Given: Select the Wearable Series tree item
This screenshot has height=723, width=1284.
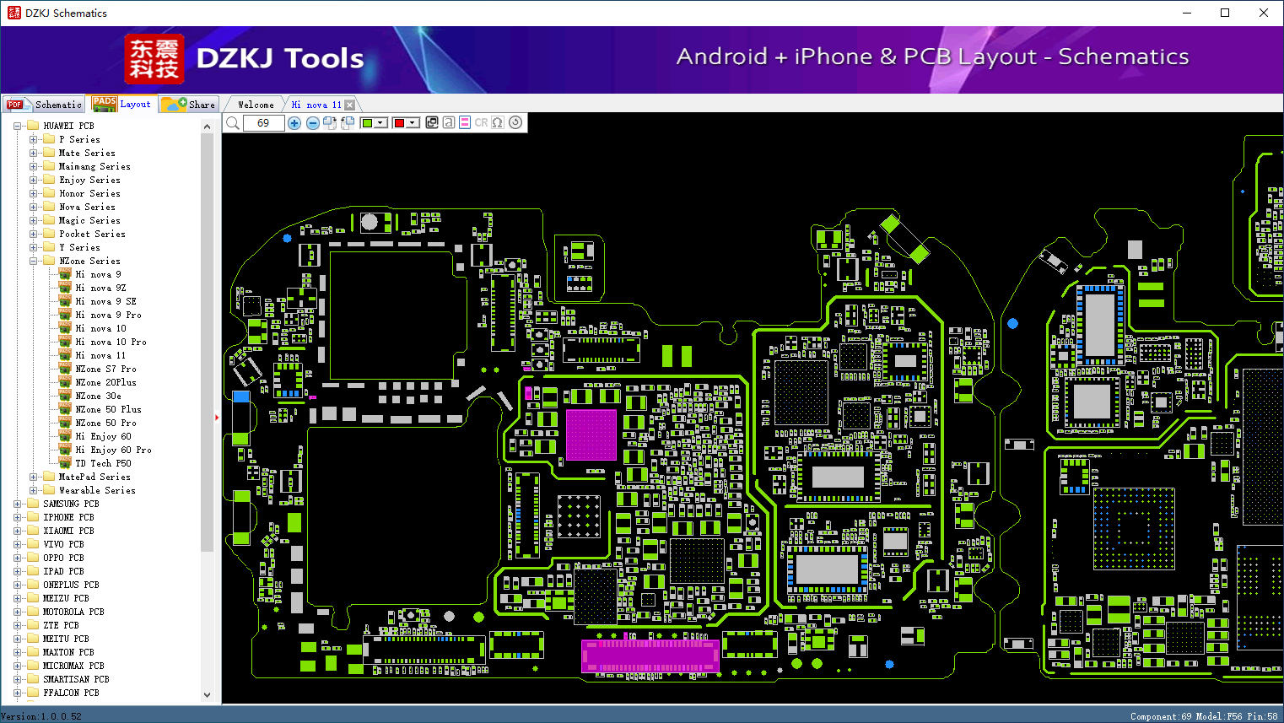Looking at the screenshot, I should 97,490.
